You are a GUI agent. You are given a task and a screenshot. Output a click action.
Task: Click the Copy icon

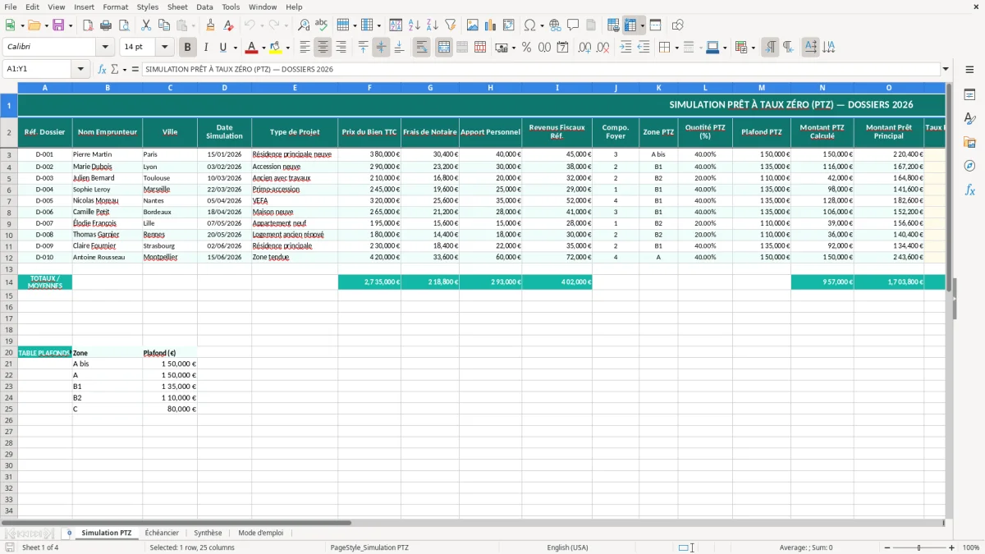click(164, 25)
